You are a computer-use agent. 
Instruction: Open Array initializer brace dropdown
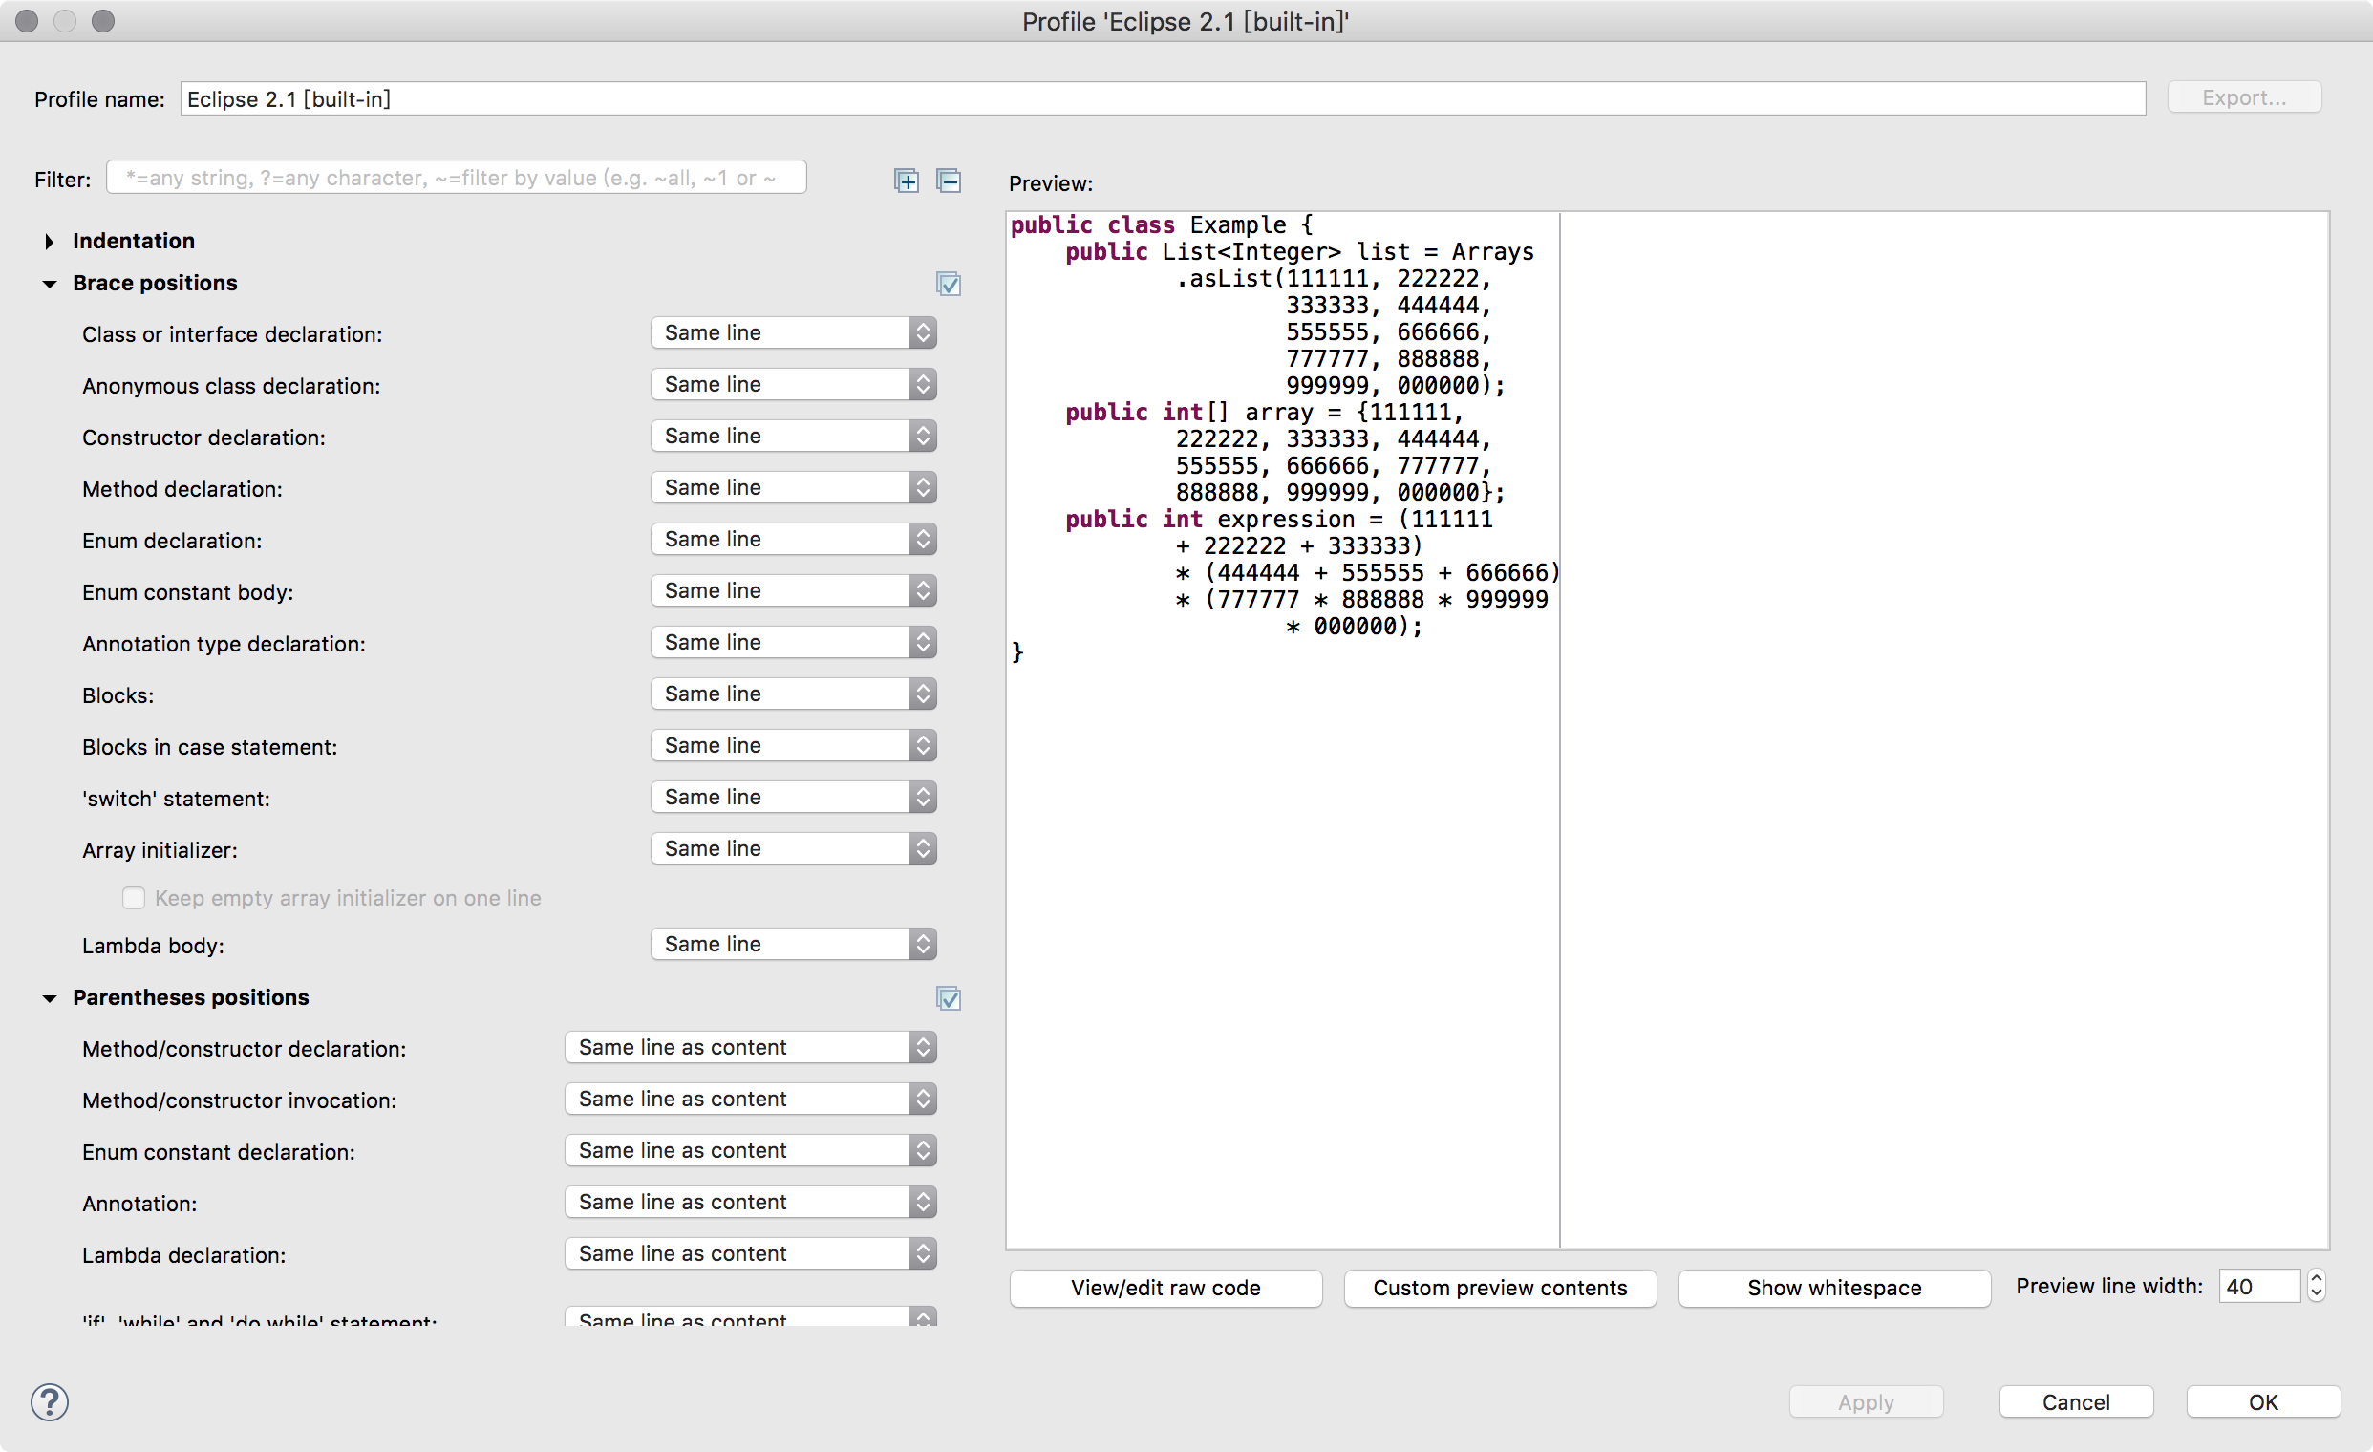click(794, 848)
